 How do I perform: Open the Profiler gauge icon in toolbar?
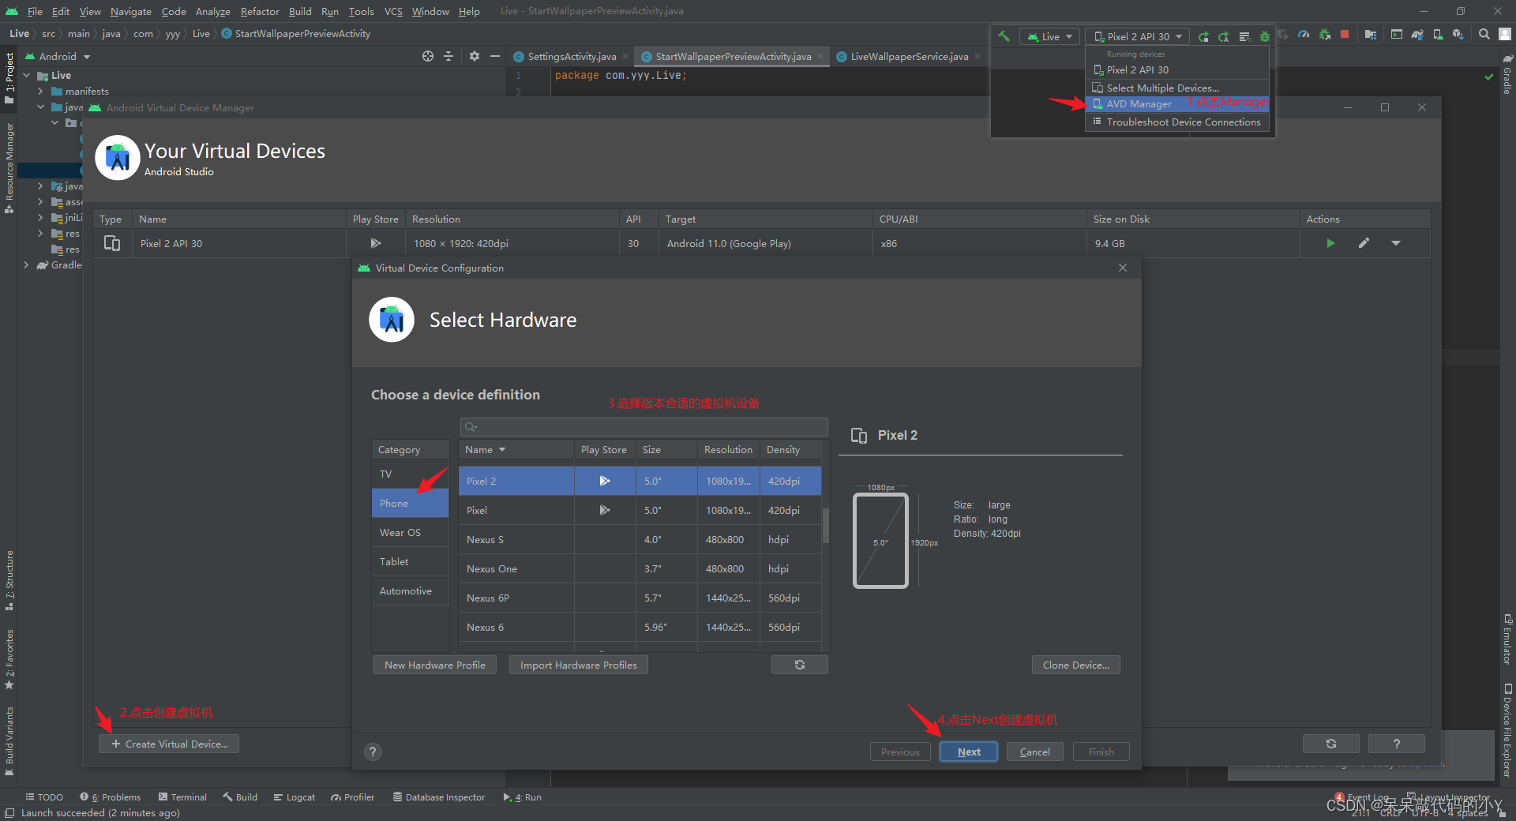pyautogui.click(x=1304, y=35)
